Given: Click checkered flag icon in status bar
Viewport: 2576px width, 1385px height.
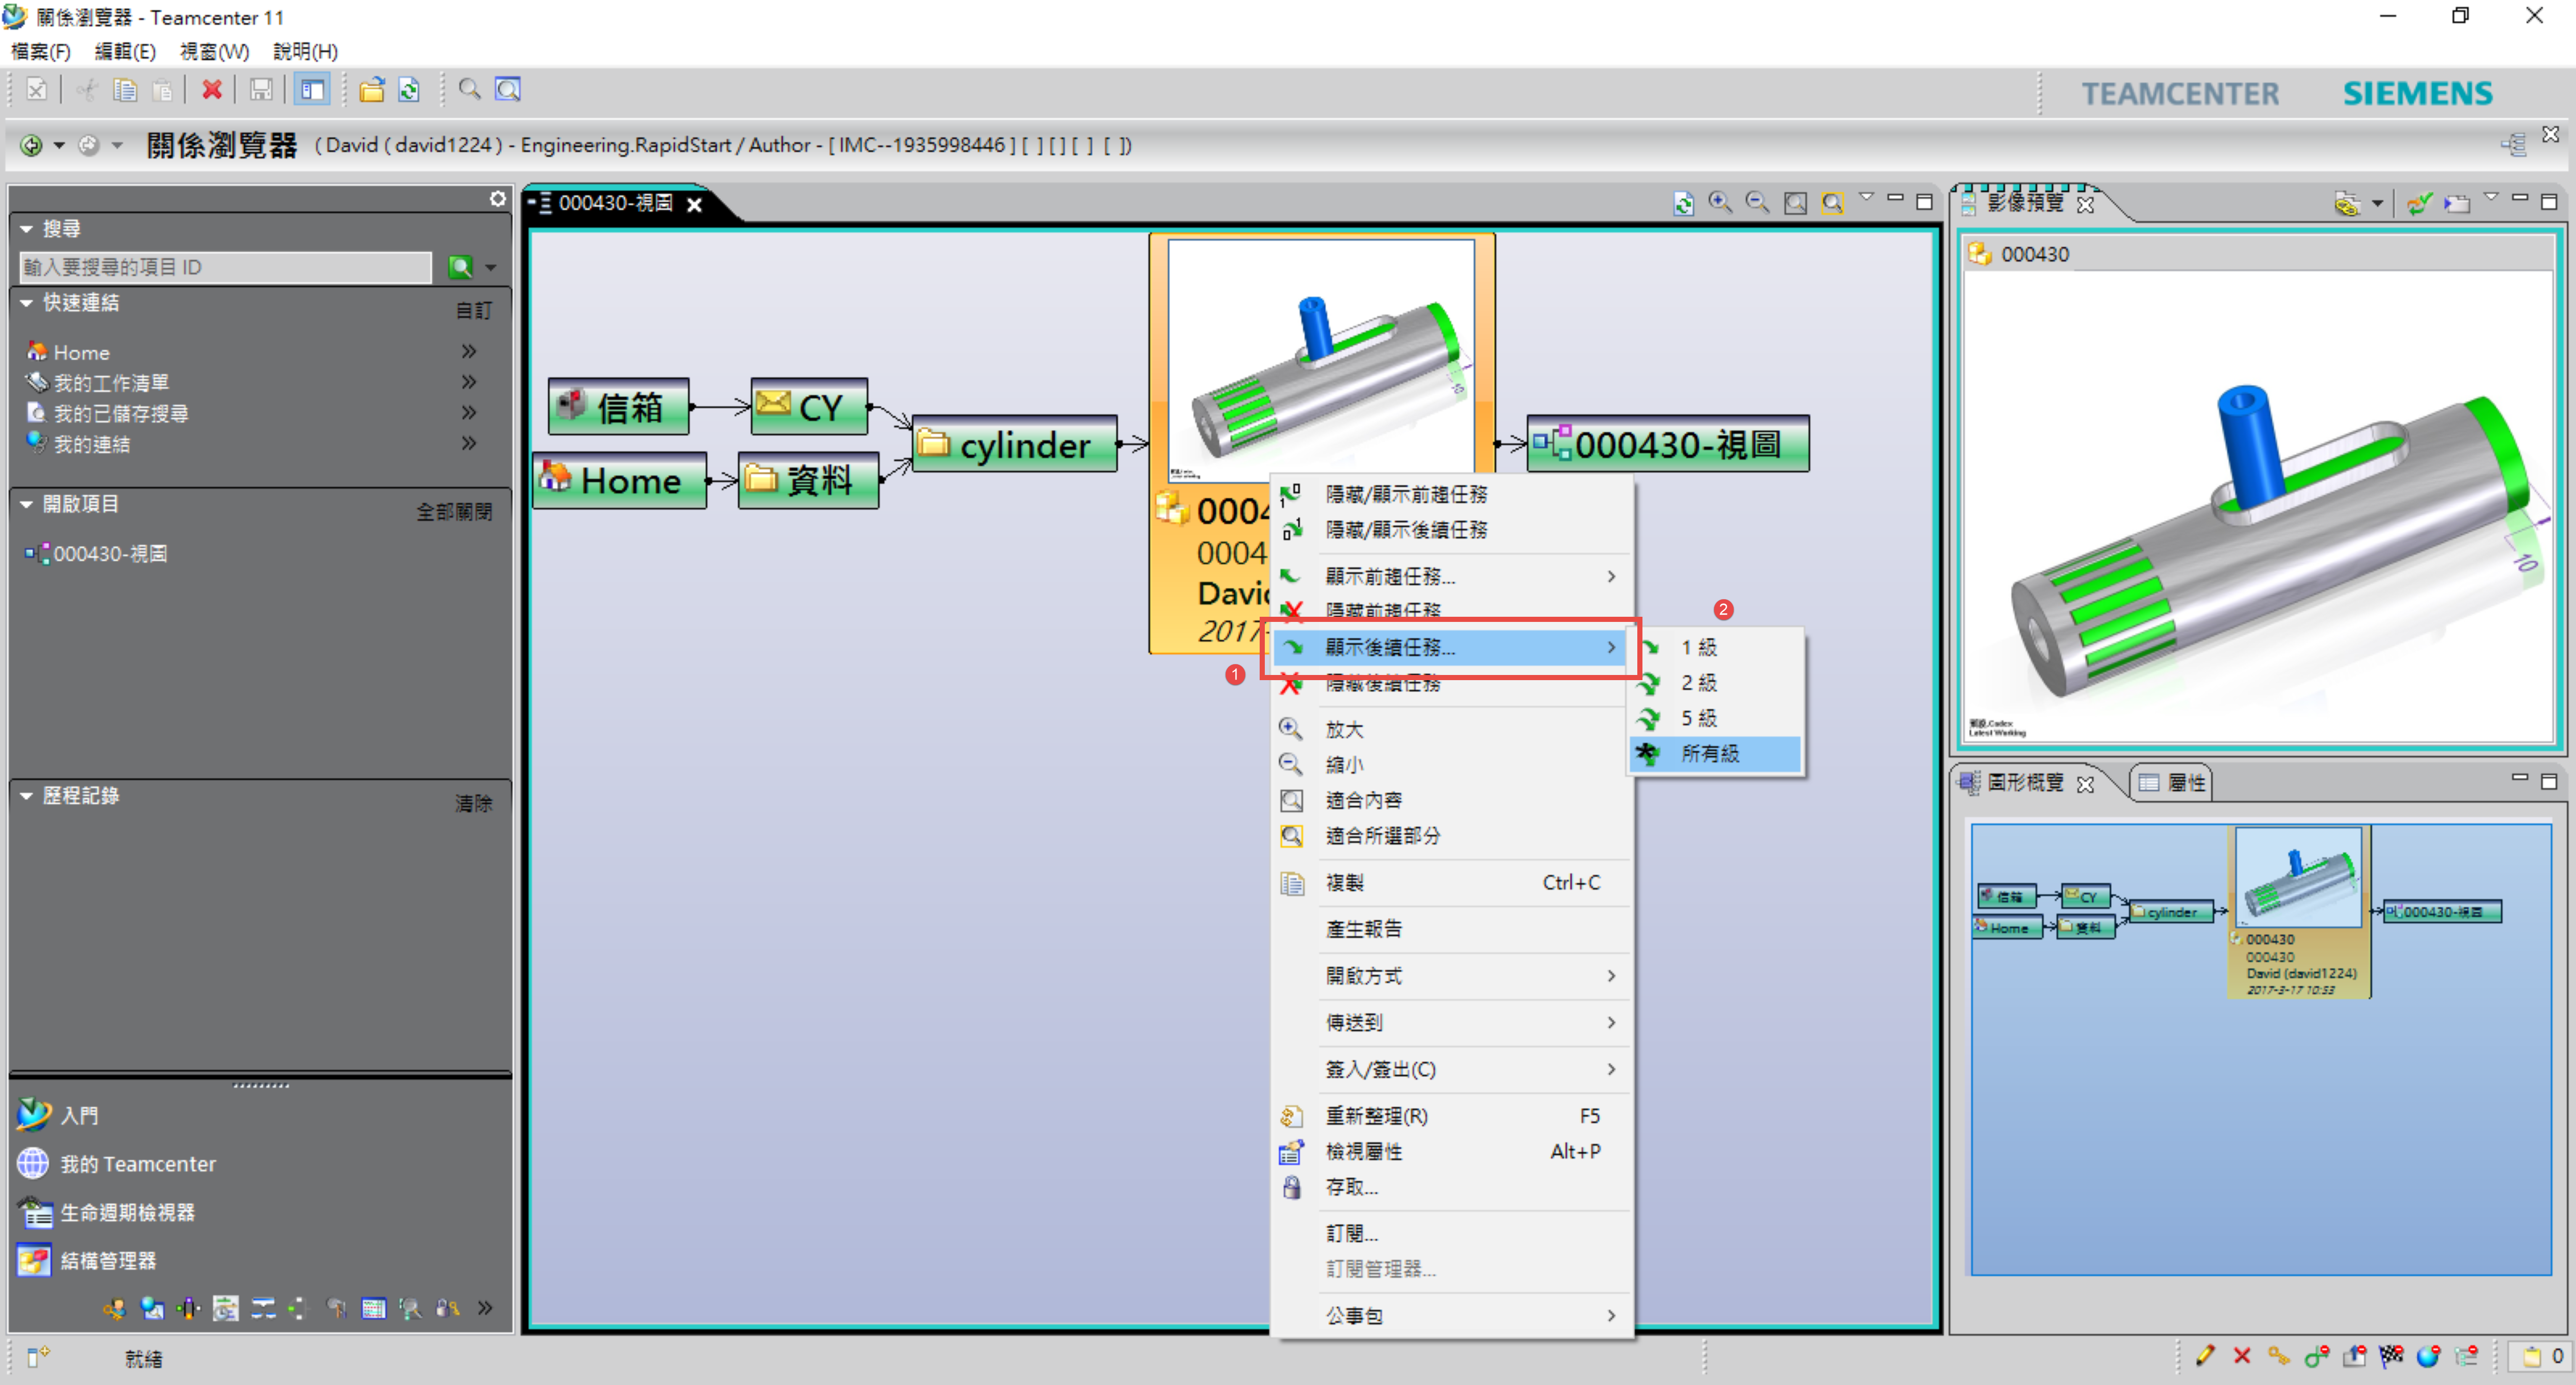Looking at the screenshot, I should click(2391, 1356).
